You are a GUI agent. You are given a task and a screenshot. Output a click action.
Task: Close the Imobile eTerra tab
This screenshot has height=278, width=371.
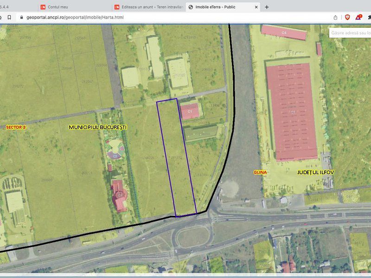point(256,6)
